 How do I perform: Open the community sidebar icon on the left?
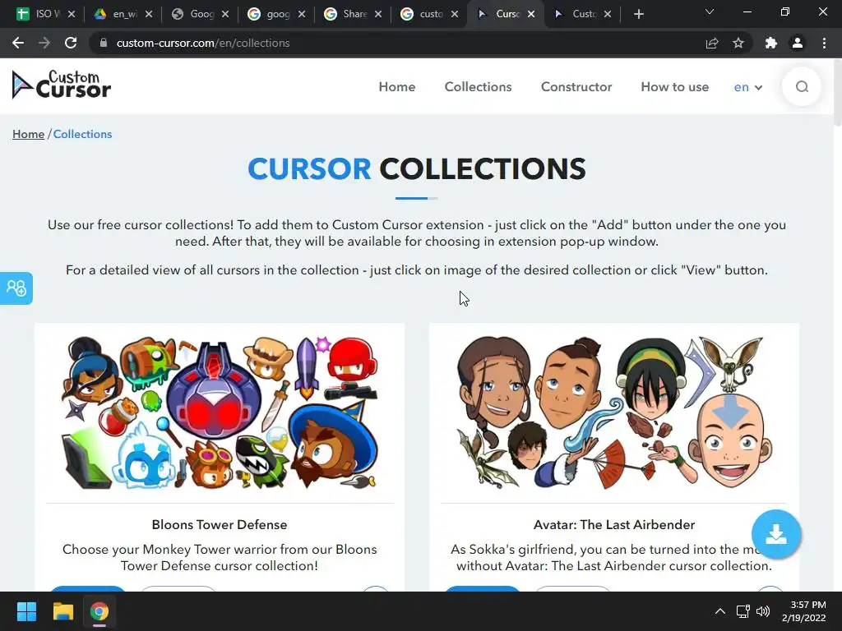tap(16, 288)
